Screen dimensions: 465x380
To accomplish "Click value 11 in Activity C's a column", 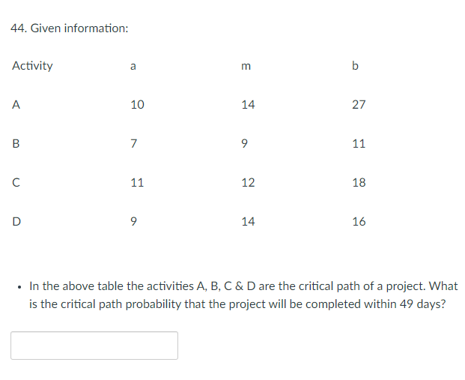I will 137,183.
